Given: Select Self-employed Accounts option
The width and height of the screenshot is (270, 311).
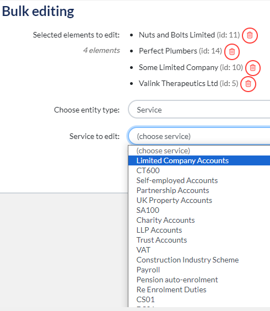Looking at the screenshot, I should coord(199,180).
